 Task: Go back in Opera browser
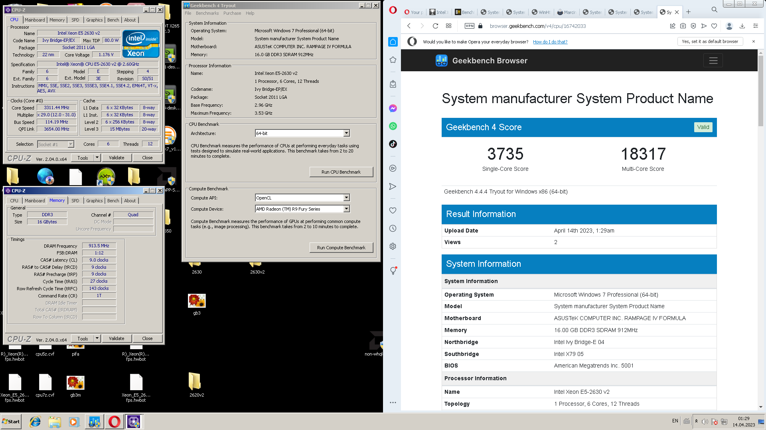click(409, 26)
